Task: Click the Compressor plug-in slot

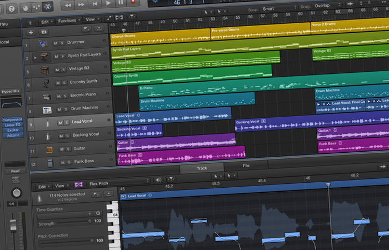Action: (12, 119)
